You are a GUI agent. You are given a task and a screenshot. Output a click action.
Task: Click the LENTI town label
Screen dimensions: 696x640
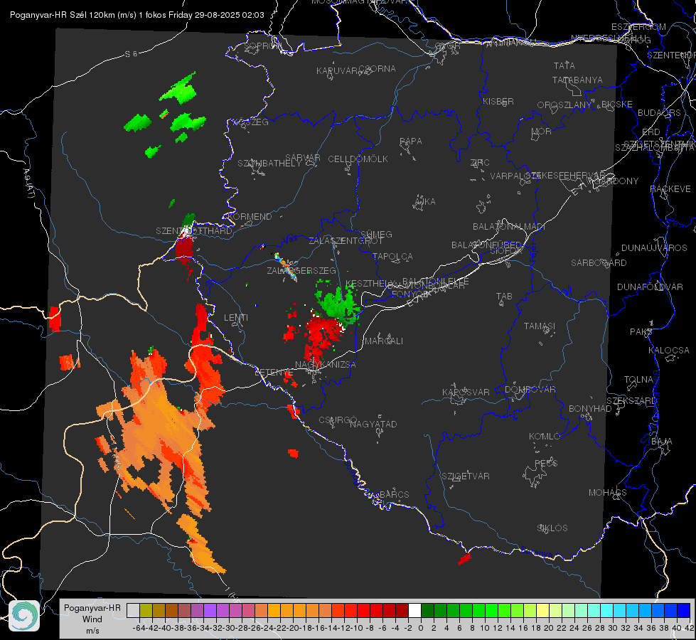click(x=236, y=318)
